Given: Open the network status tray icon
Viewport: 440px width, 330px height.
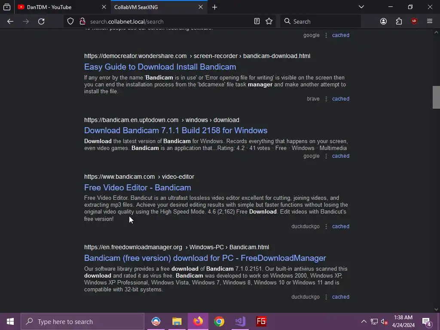Looking at the screenshot, I should 374,321.
